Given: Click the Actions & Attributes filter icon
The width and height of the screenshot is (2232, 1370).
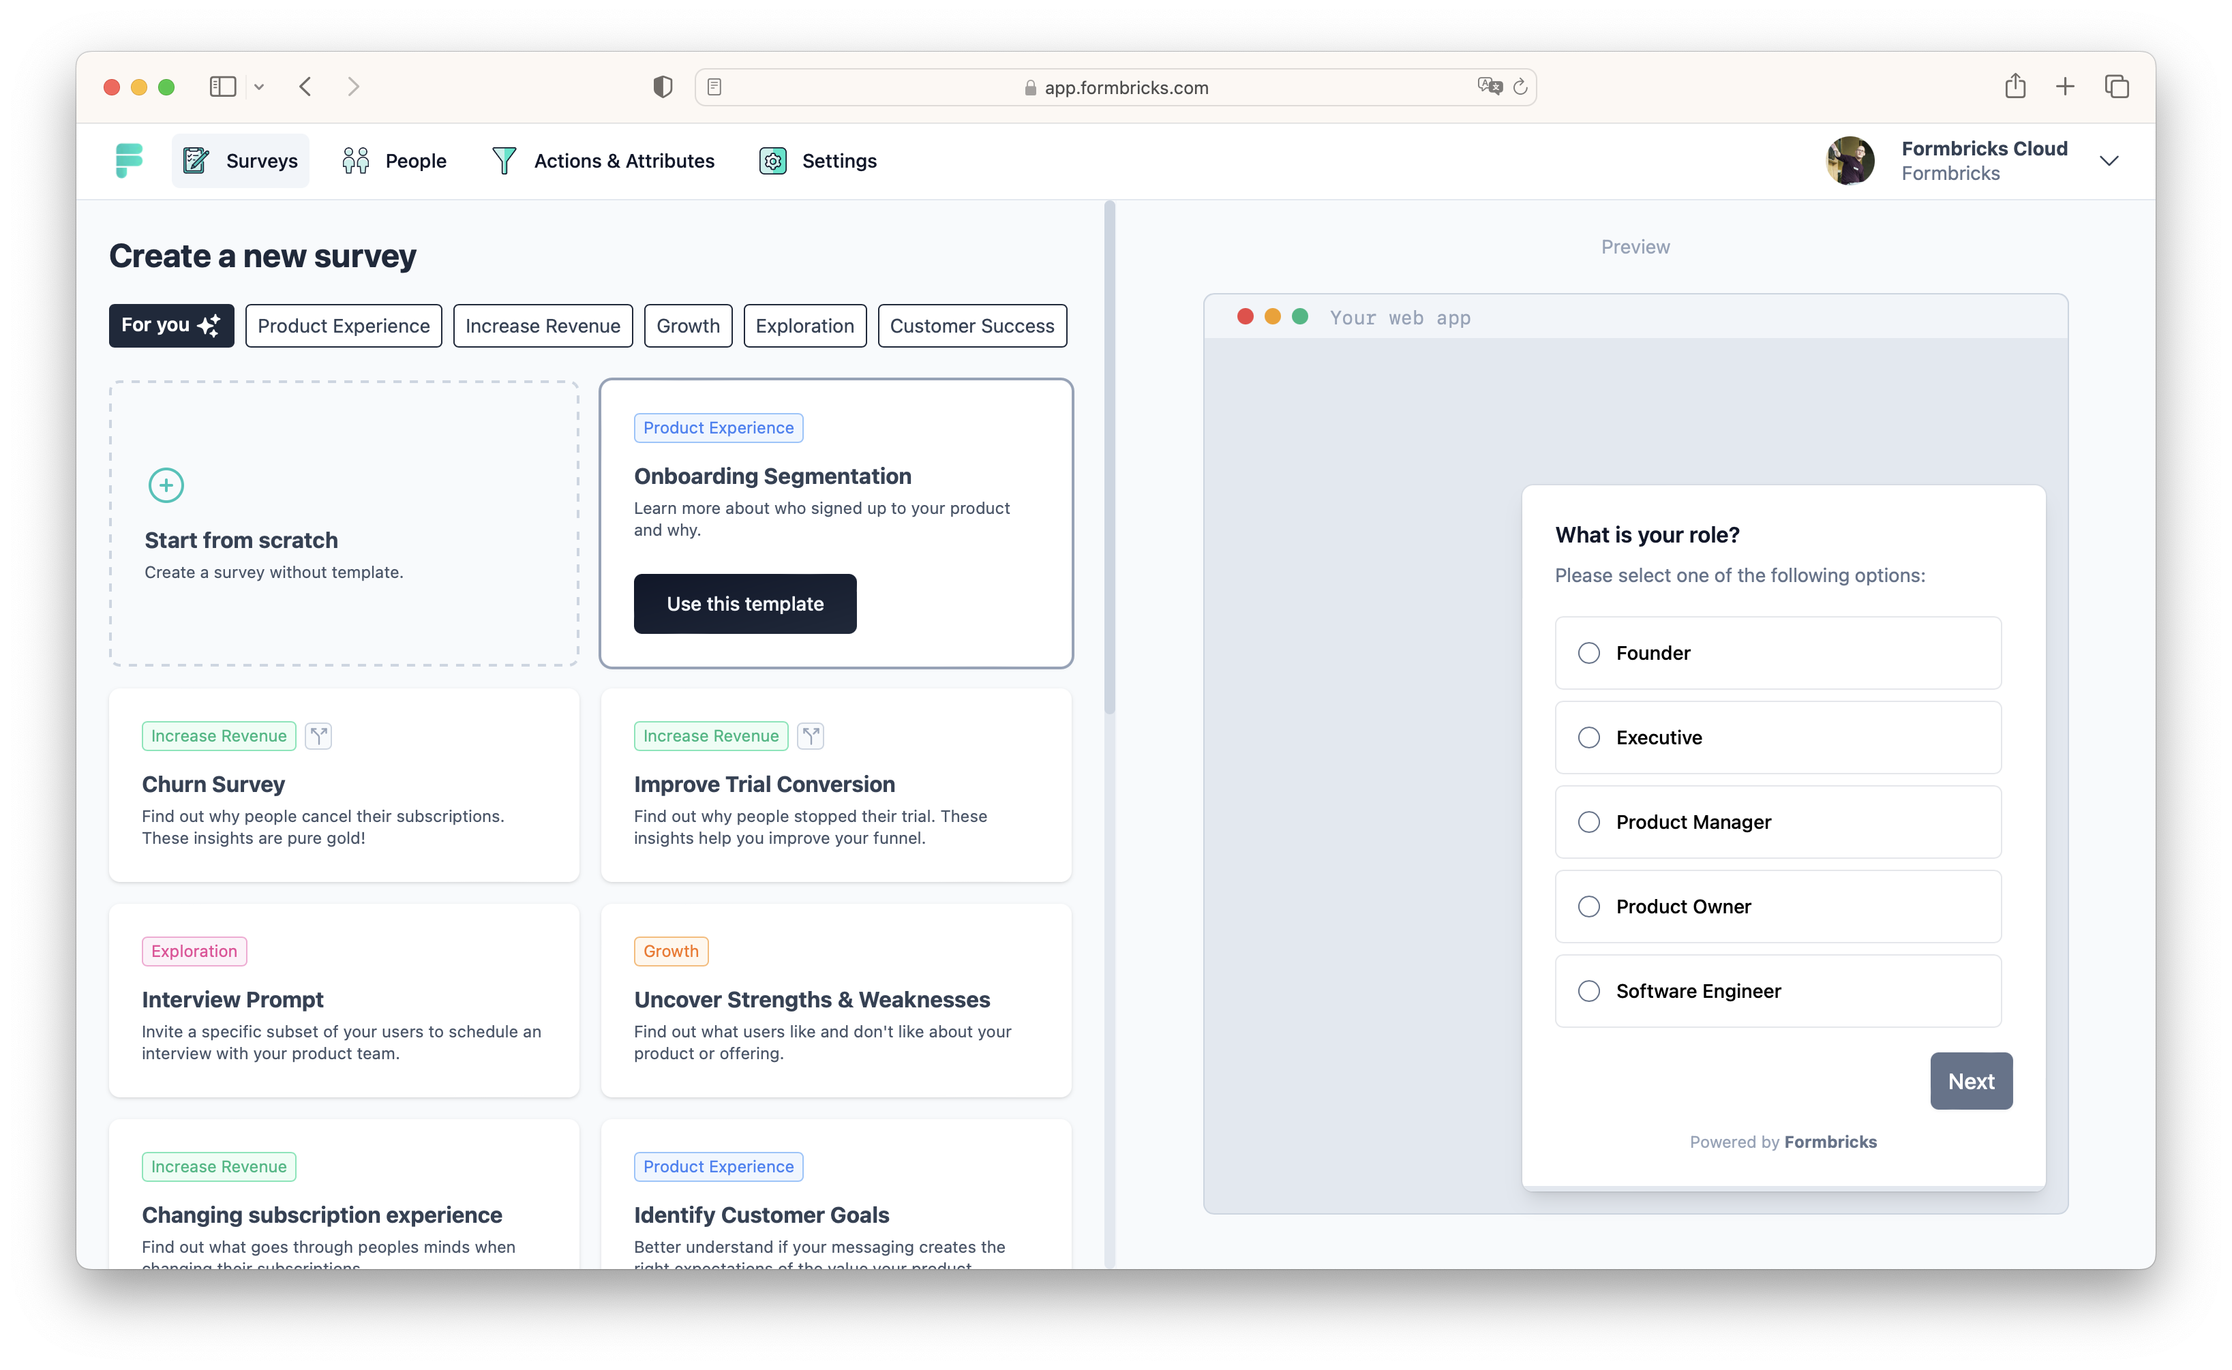Looking at the screenshot, I should pos(507,159).
